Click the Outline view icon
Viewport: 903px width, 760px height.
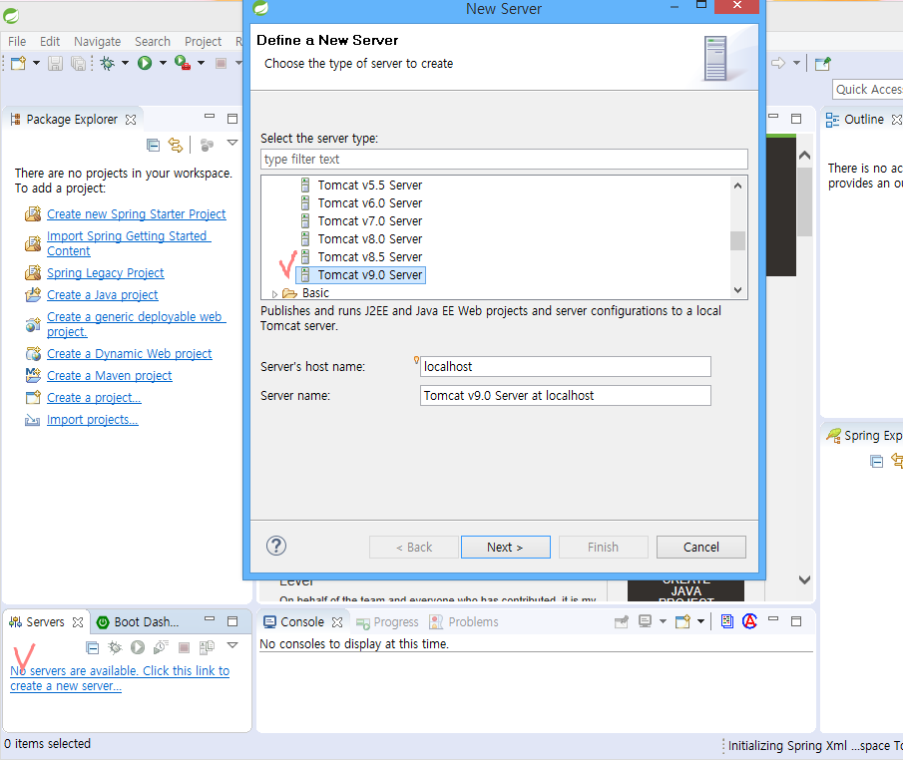(832, 120)
